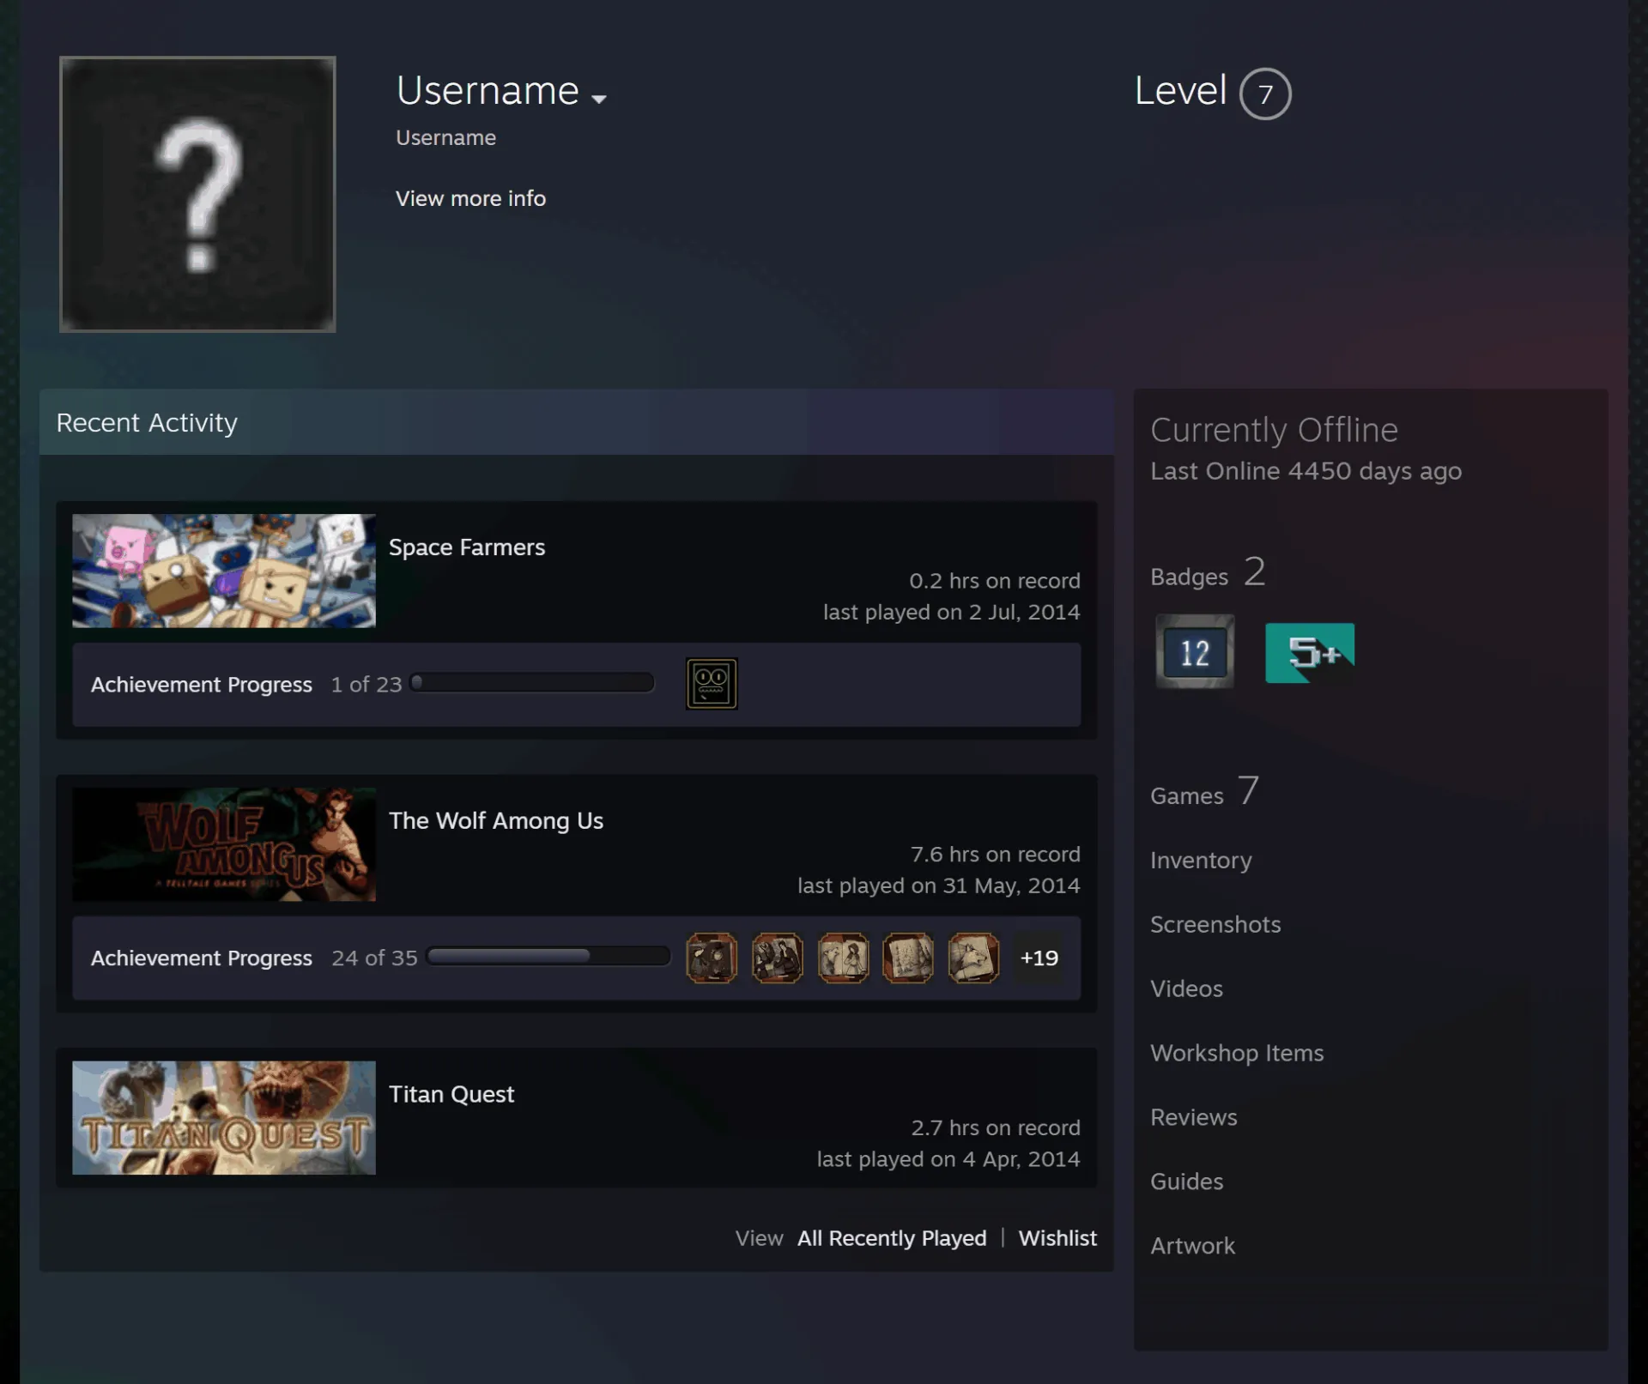This screenshot has width=1648, height=1384.
Task: Click the fifth Wolf Among Us achievement icon
Action: 973,958
